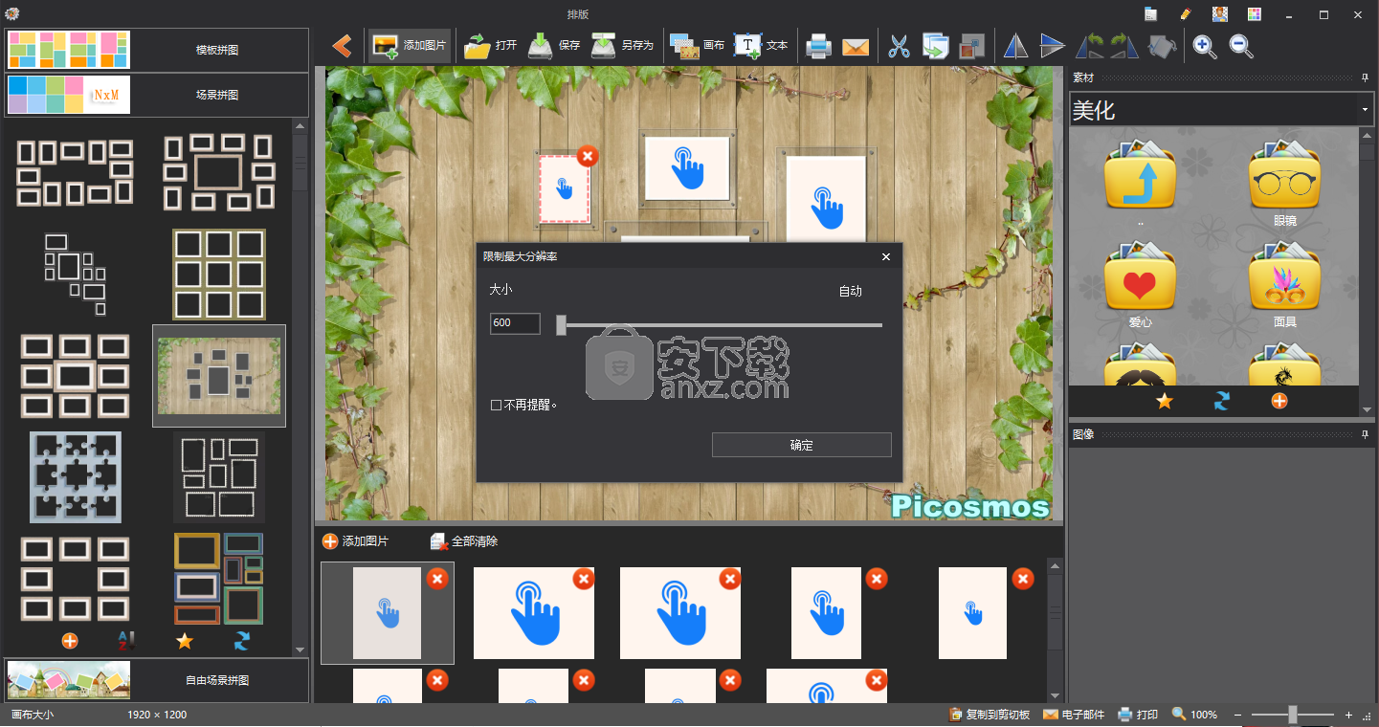
Task: Click the resolution size slider handle
Action: coord(561,325)
